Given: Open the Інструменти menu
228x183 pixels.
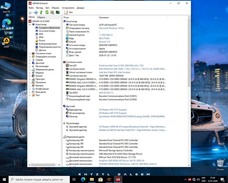Looking at the screenshot, I should coord(68,8).
